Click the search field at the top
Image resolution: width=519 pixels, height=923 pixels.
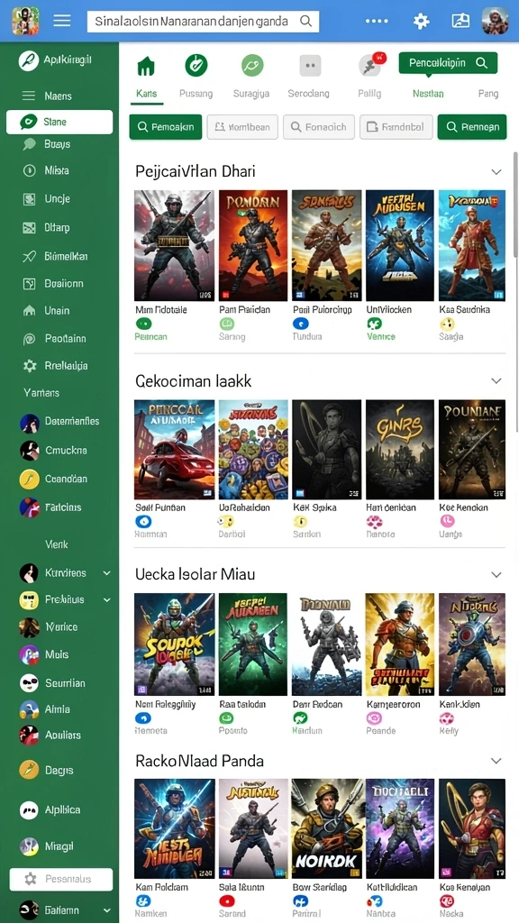pyautogui.click(x=203, y=22)
